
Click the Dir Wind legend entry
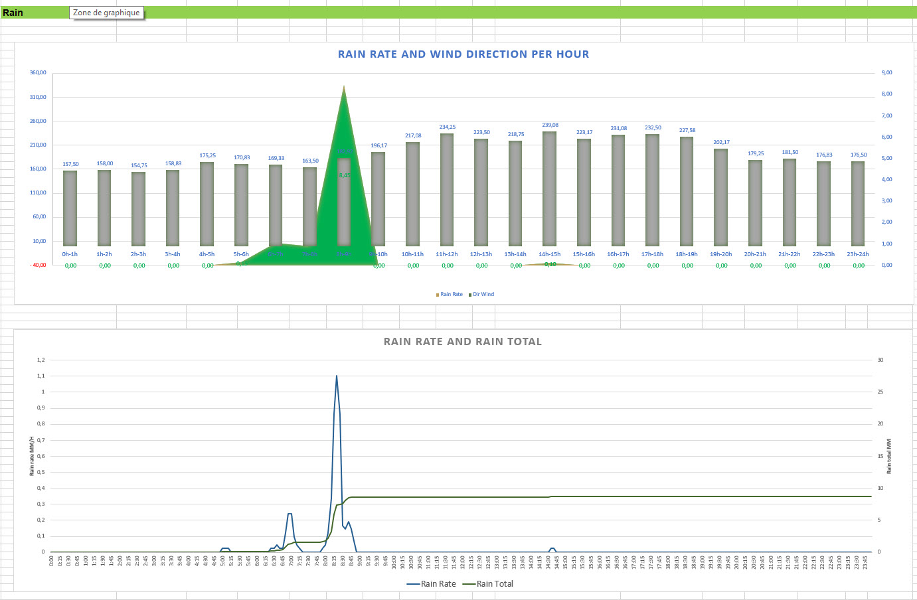(x=483, y=295)
